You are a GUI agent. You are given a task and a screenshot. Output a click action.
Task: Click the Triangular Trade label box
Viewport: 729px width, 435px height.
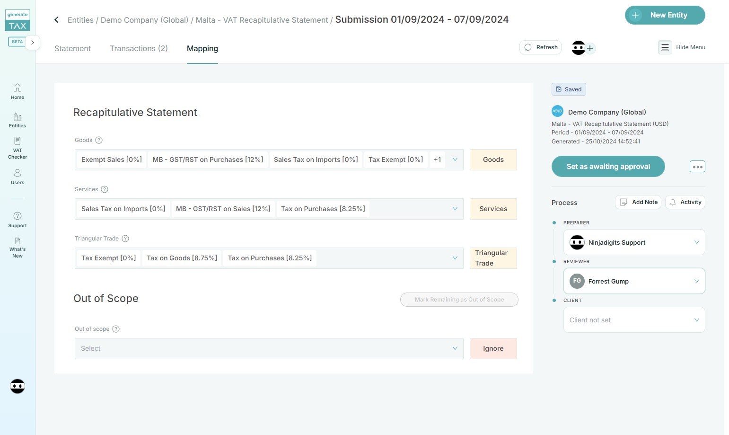click(493, 258)
